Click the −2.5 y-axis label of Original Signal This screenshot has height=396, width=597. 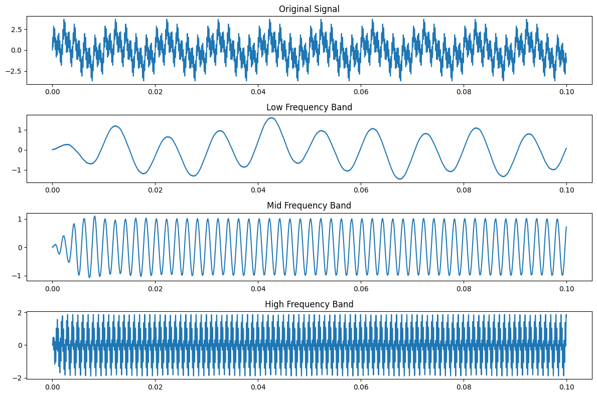tap(13, 71)
